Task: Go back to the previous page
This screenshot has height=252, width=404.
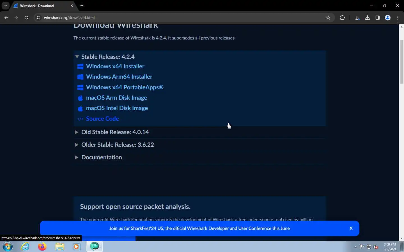Action: 6,18
